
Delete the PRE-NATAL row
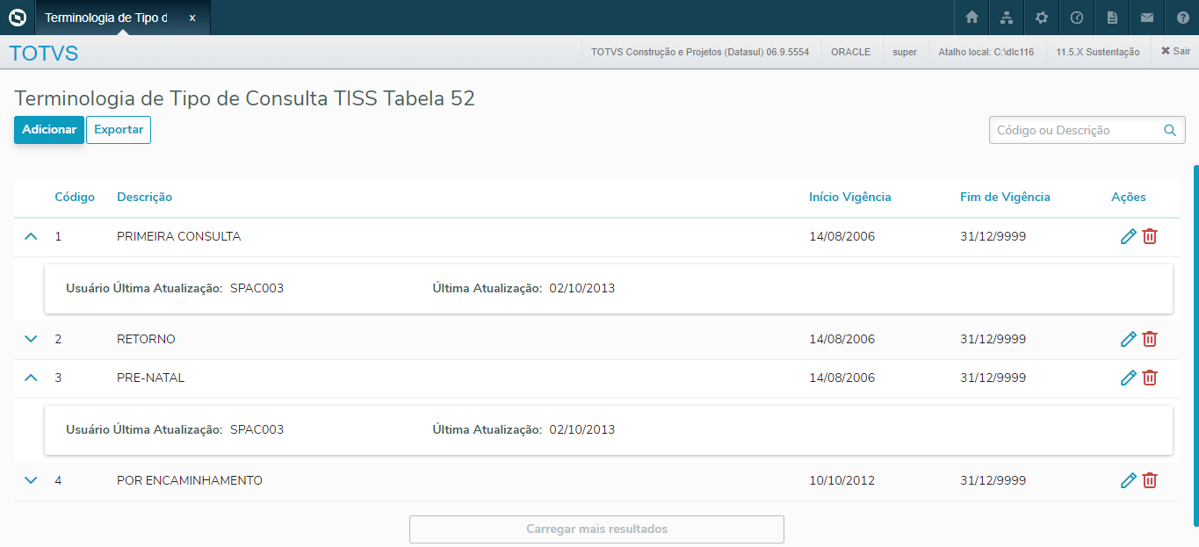pyautogui.click(x=1150, y=378)
